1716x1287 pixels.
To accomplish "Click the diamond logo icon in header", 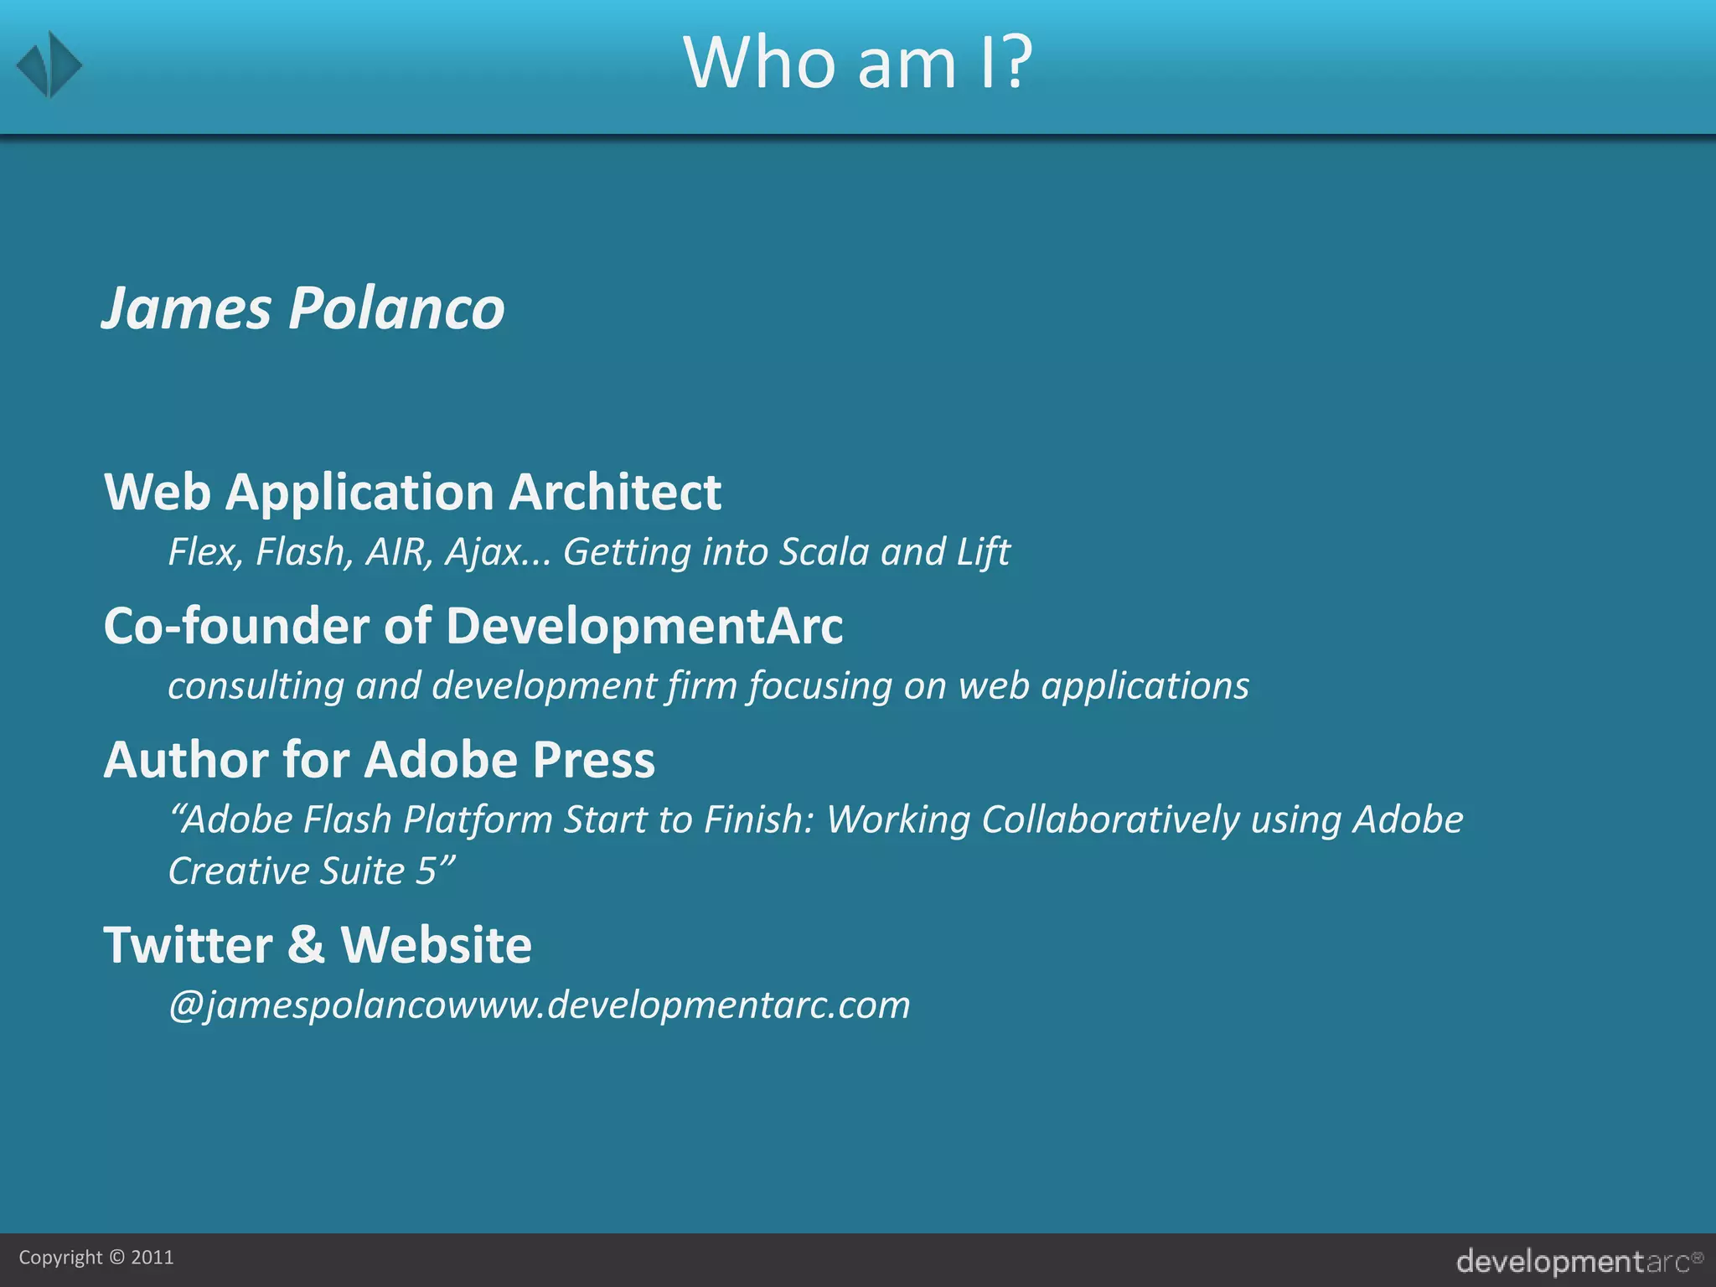I will [x=49, y=65].
